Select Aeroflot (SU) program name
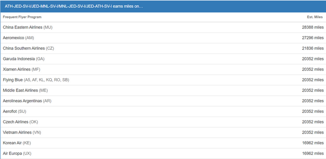The height and width of the screenshot is (159, 326). 15,112
